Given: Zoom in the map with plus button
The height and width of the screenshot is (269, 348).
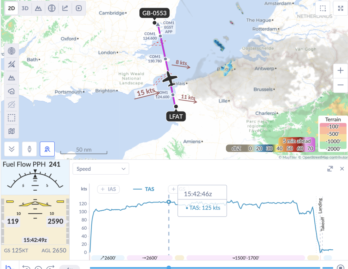Looking at the screenshot, I should pyautogui.click(x=341, y=71).
